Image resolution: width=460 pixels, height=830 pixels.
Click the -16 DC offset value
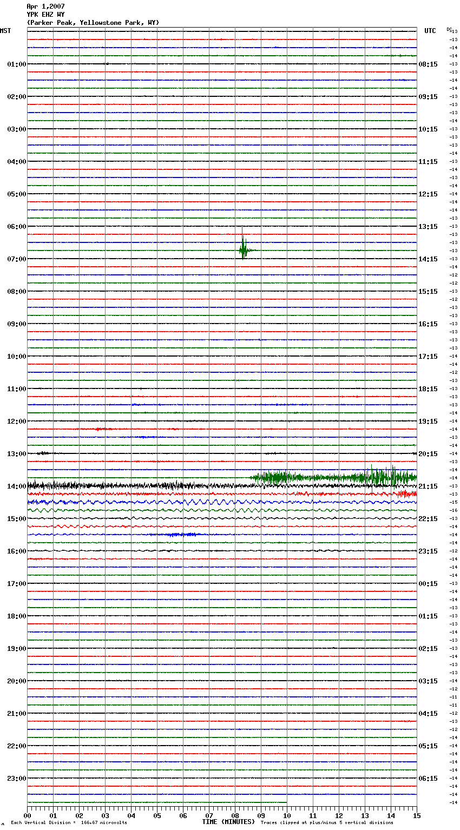(454, 510)
